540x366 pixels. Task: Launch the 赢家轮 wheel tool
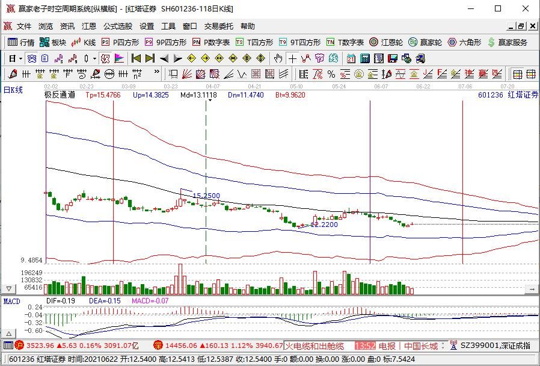click(x=425, y=42)
